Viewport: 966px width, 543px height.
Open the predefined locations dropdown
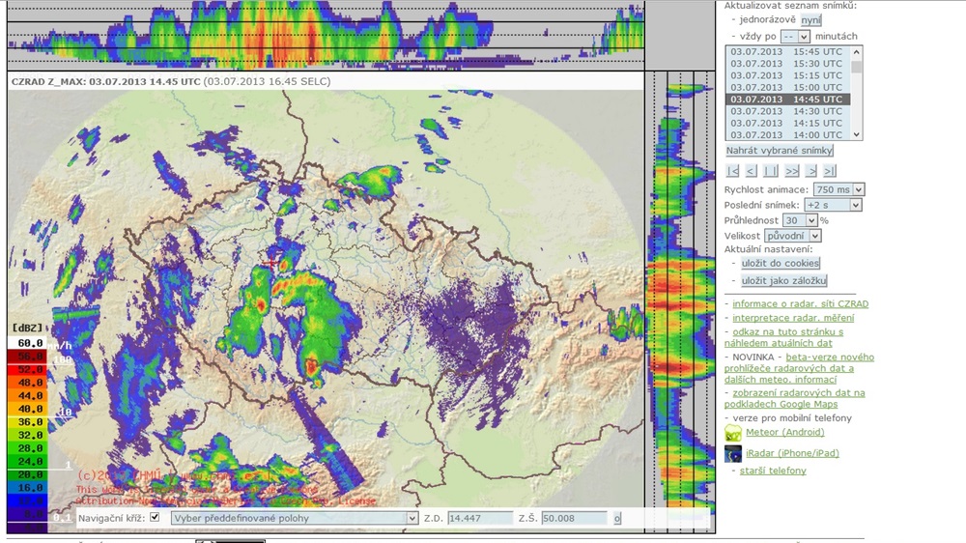(295, 518)
